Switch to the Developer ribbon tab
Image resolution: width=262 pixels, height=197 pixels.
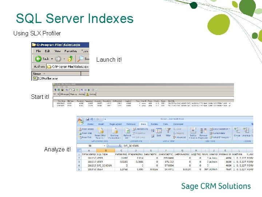pyautogui.click(x=178, y=124)
